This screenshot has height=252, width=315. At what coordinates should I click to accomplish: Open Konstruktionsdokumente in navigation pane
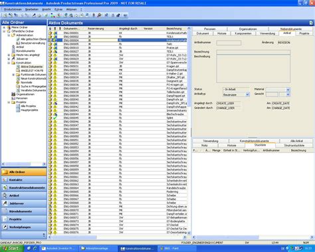point(24,188)
